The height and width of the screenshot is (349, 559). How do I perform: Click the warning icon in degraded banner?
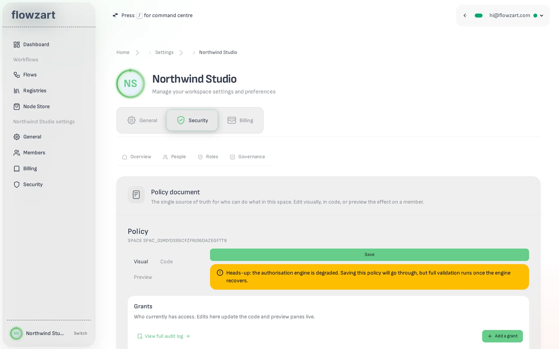click(x=220, y=273)
